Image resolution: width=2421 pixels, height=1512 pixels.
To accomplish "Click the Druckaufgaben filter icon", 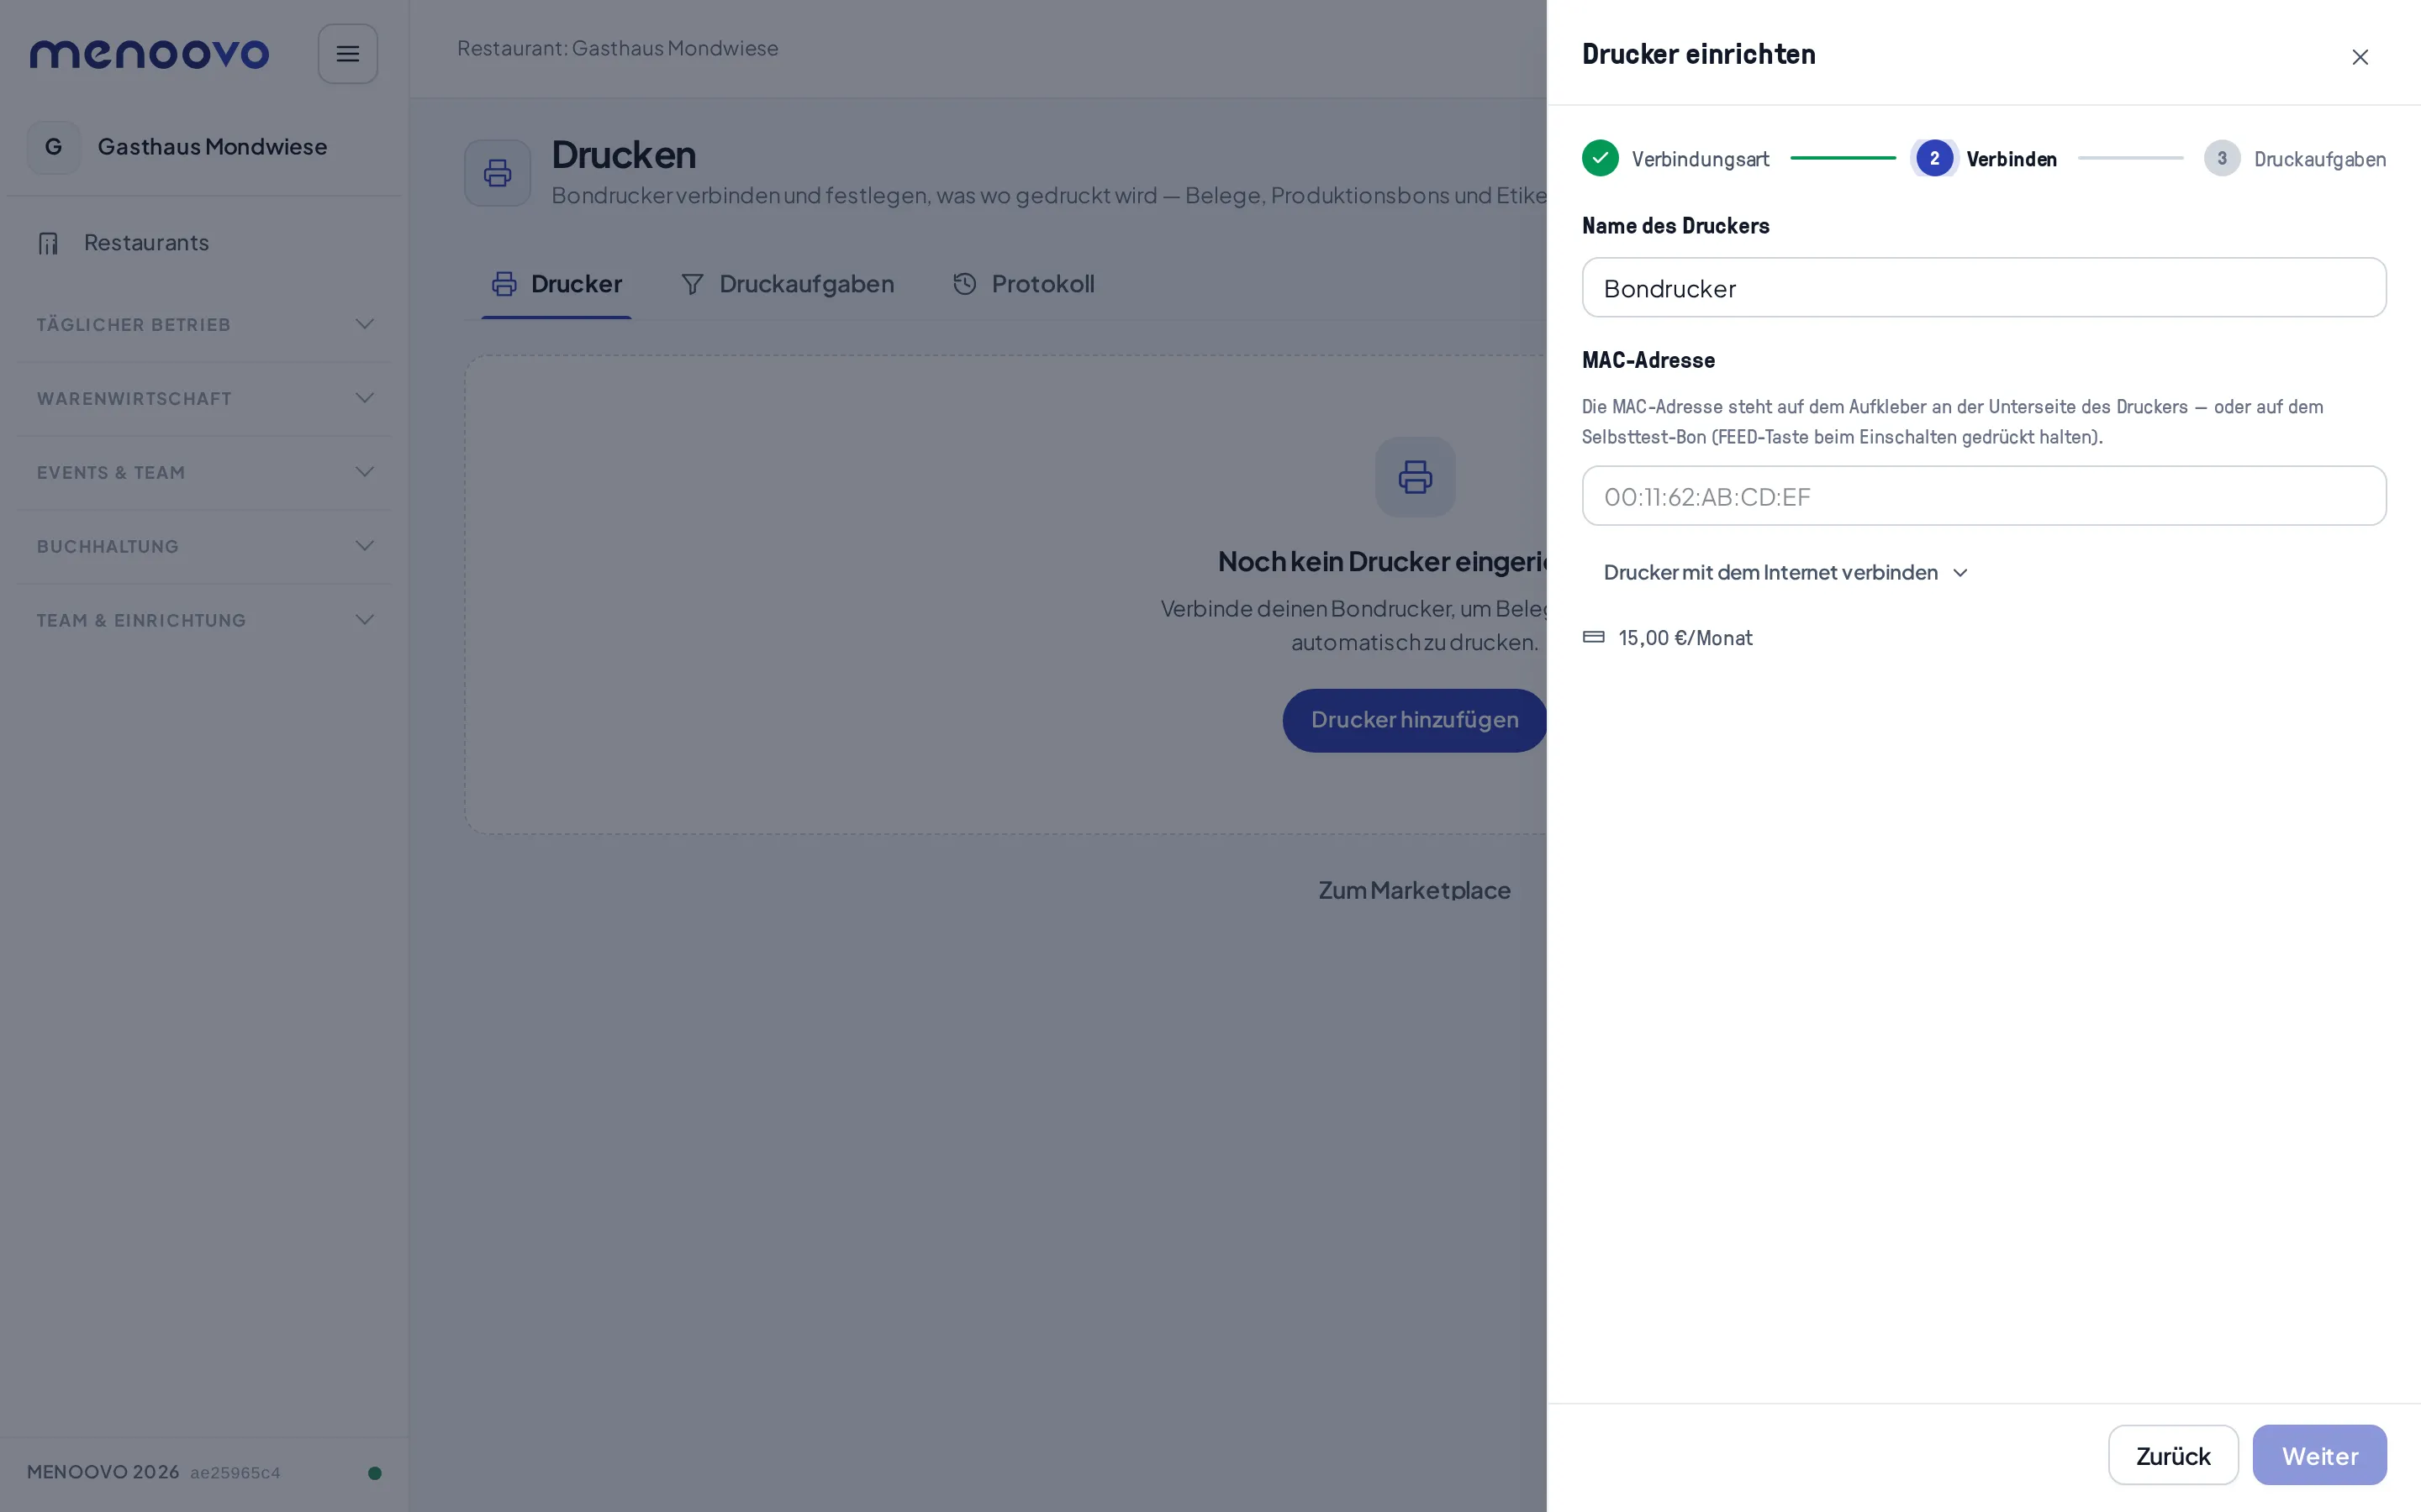I will (691, 284).
